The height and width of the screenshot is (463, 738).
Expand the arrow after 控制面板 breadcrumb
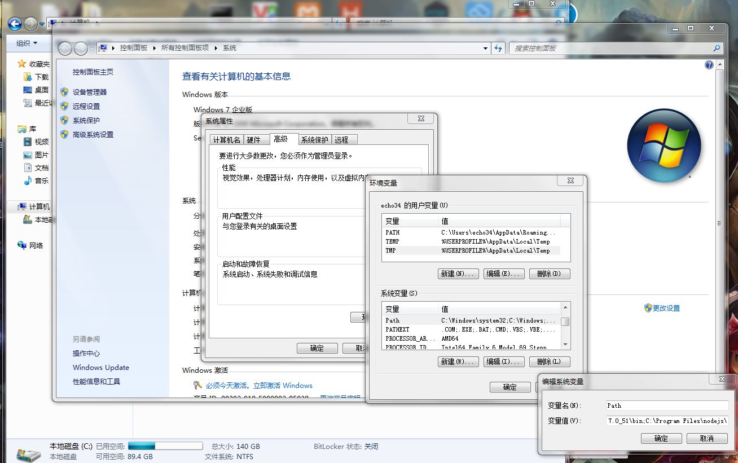click(x=154, y=48)
